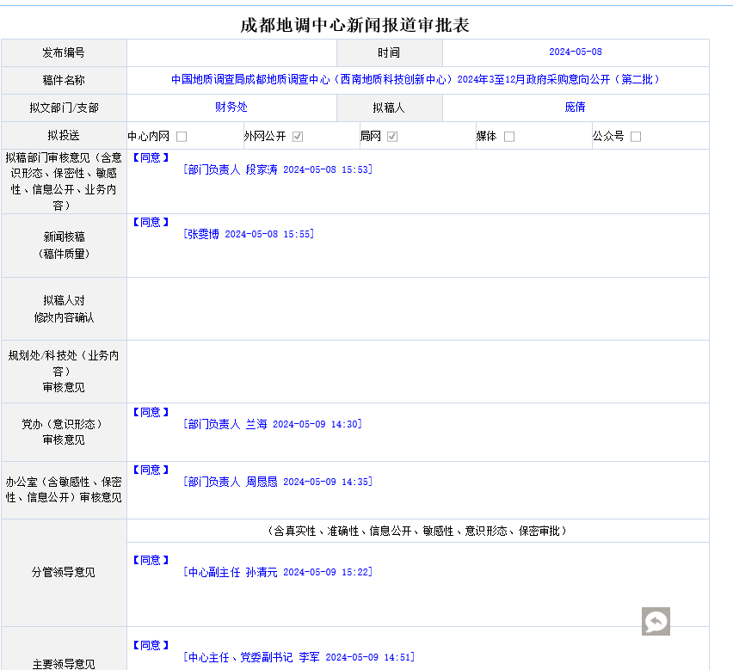Click the empty 拟稿人对修改内容确认 cell
This screenshot has width=733, height=670.
418,309
